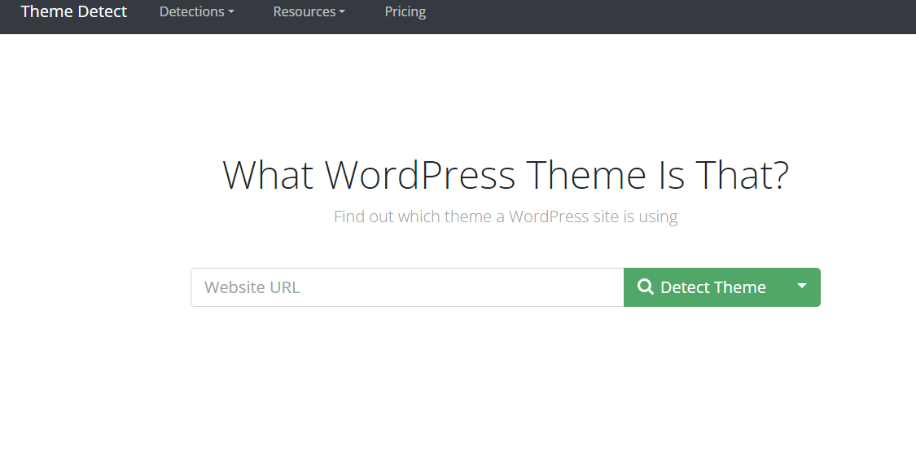Expand the Detections dropdown menu

point(197,11)
